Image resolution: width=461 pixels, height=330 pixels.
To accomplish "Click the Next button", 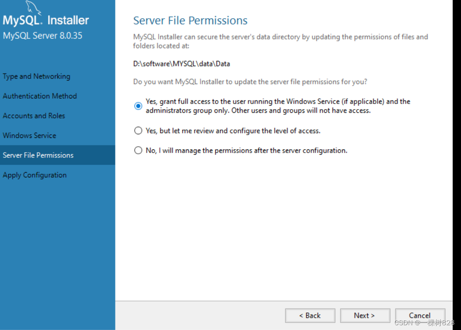I will (365, 315).
